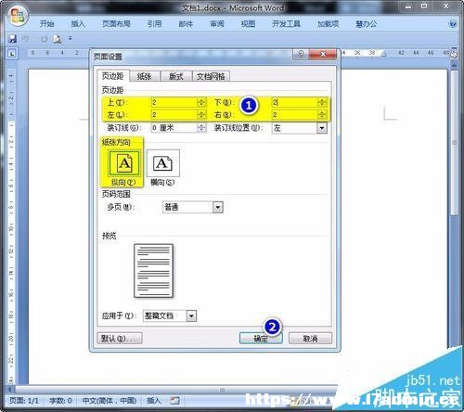Open the dialog help question mark
The width and height of the screenshot is (464, 412).
click(301, 54)
